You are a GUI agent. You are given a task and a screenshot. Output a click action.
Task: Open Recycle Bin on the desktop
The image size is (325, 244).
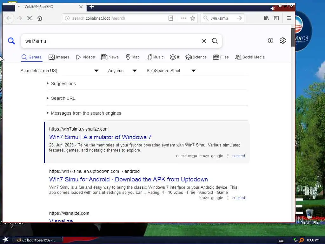point(309,217)
